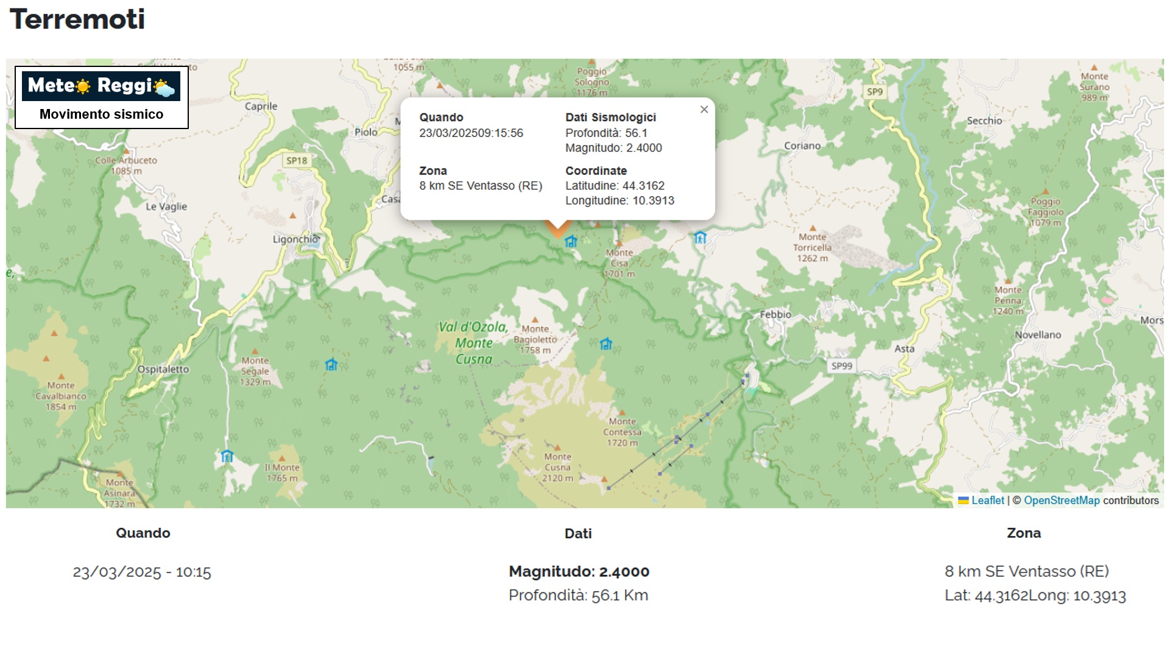Click the Terremoti page heading

[x=77, y=19]
